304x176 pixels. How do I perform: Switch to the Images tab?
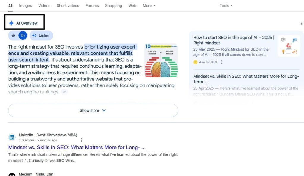(25, 6)
